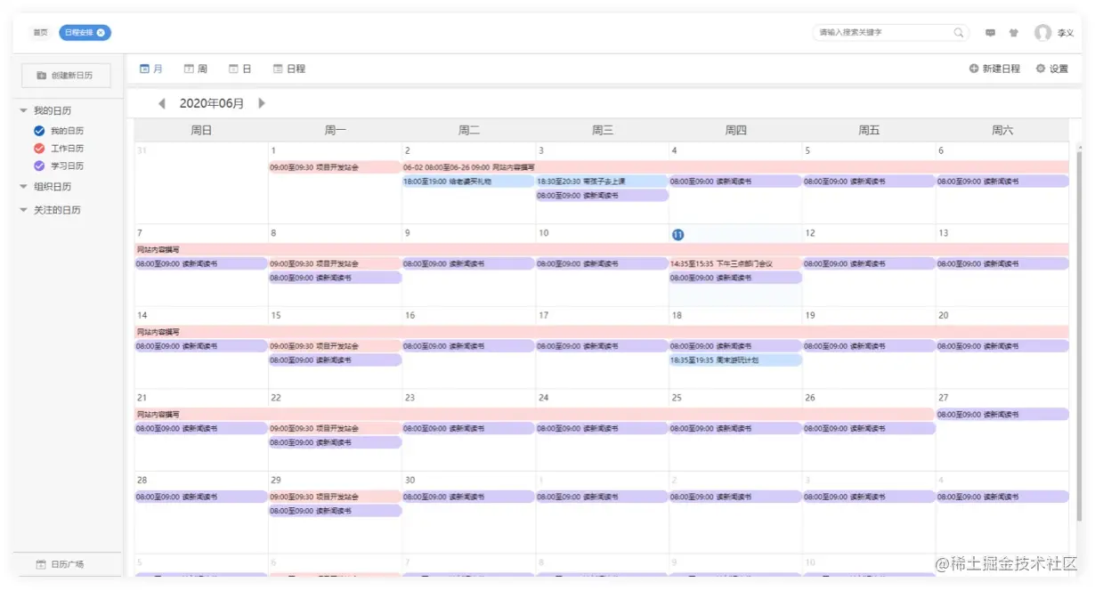This screenshot has height=590, width=1095.
Task: Open 网站内容撰写 bar in June 14 week
Action: (x=602, y=332)
